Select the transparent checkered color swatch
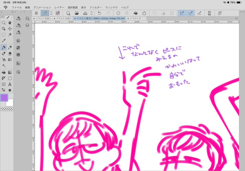The height and width of the screenshot is (171, 245). click(7, 109)
